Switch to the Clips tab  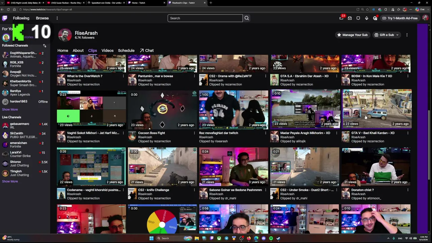pos(92,51)
